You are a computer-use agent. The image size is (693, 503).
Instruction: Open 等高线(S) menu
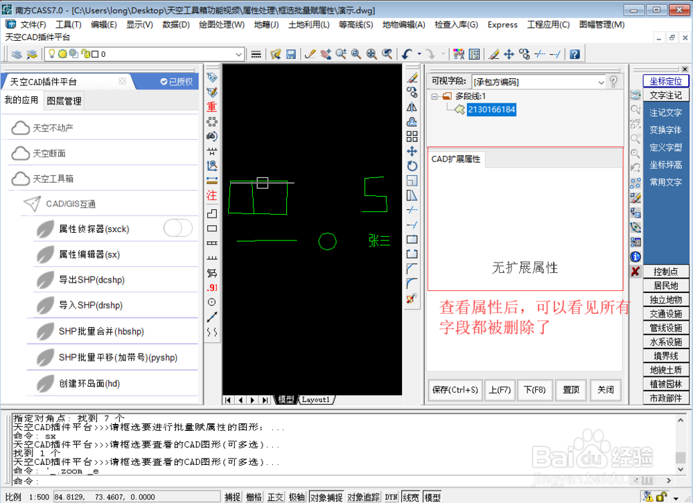[x=356, y=24]
